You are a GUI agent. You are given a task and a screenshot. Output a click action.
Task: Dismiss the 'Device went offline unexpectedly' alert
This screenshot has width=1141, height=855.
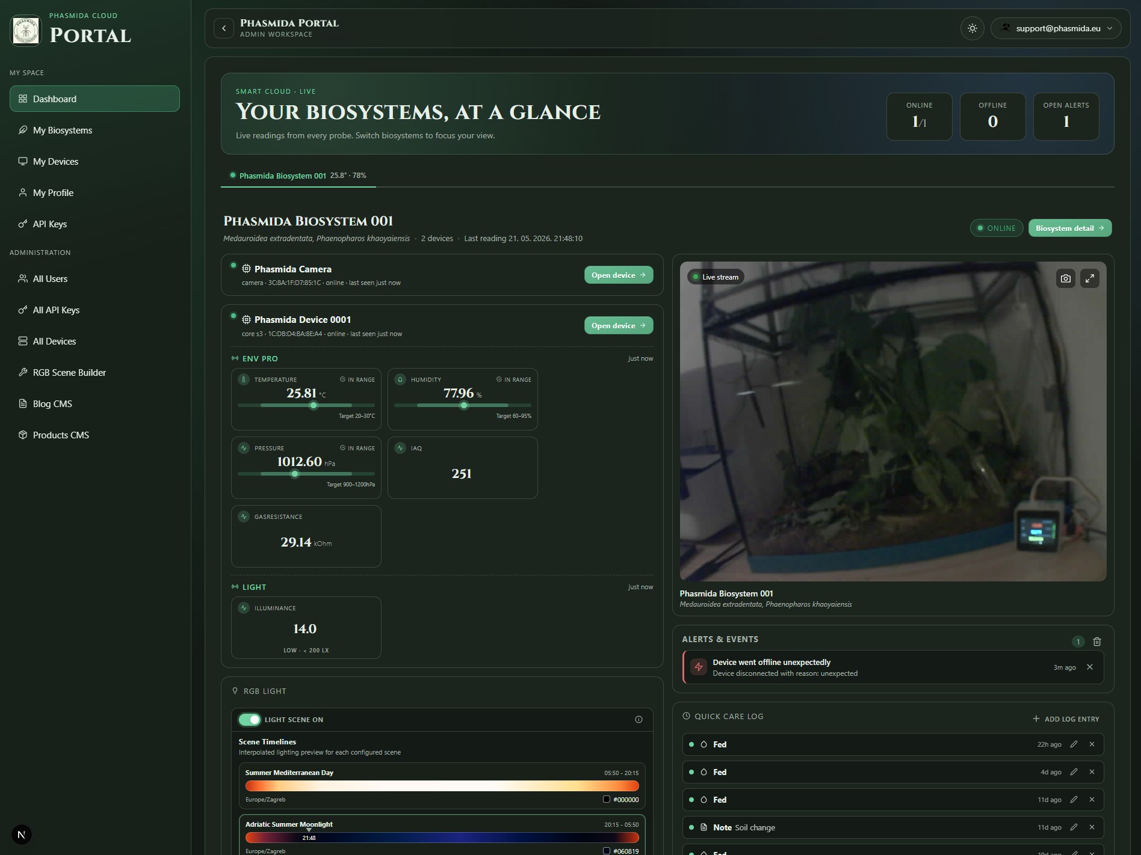pyautogui.click(x=1090, y=667)
